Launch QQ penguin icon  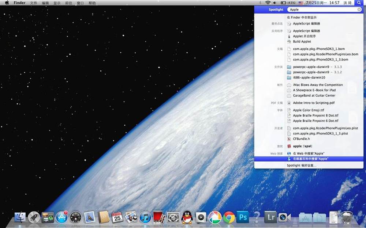(x=187, y=217)
